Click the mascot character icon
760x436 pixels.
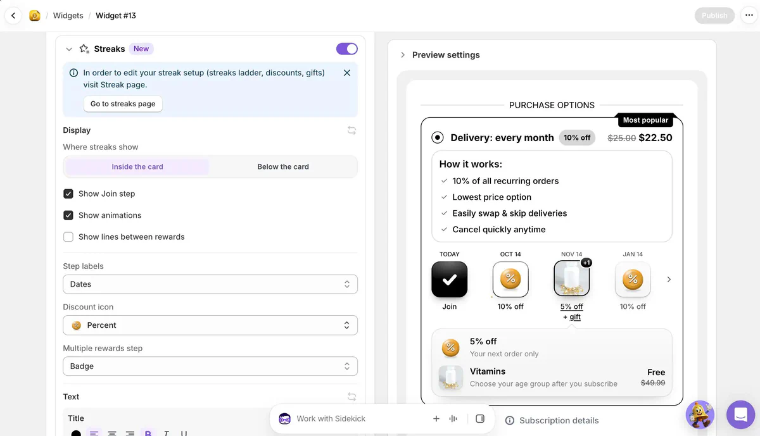point(700,414)
